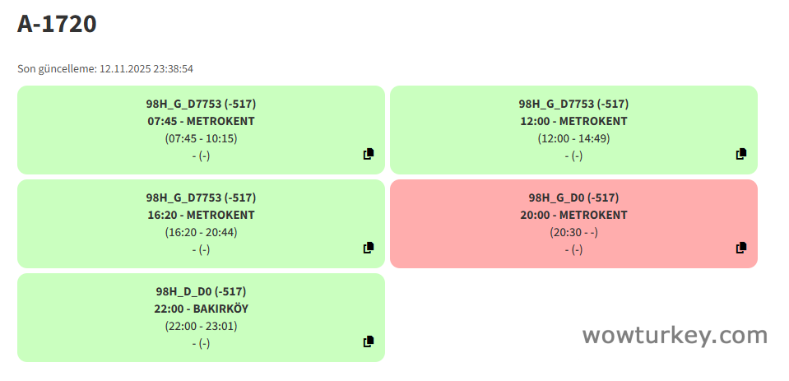
Task: Click the (22:00 - 23:01) time range
Action: coord(201,326)
